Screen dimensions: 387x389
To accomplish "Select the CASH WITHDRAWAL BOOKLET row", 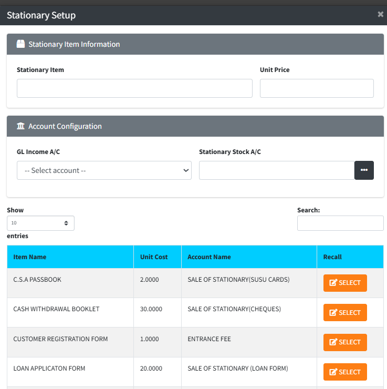I will pyautogui.click(x=345, y=312).
